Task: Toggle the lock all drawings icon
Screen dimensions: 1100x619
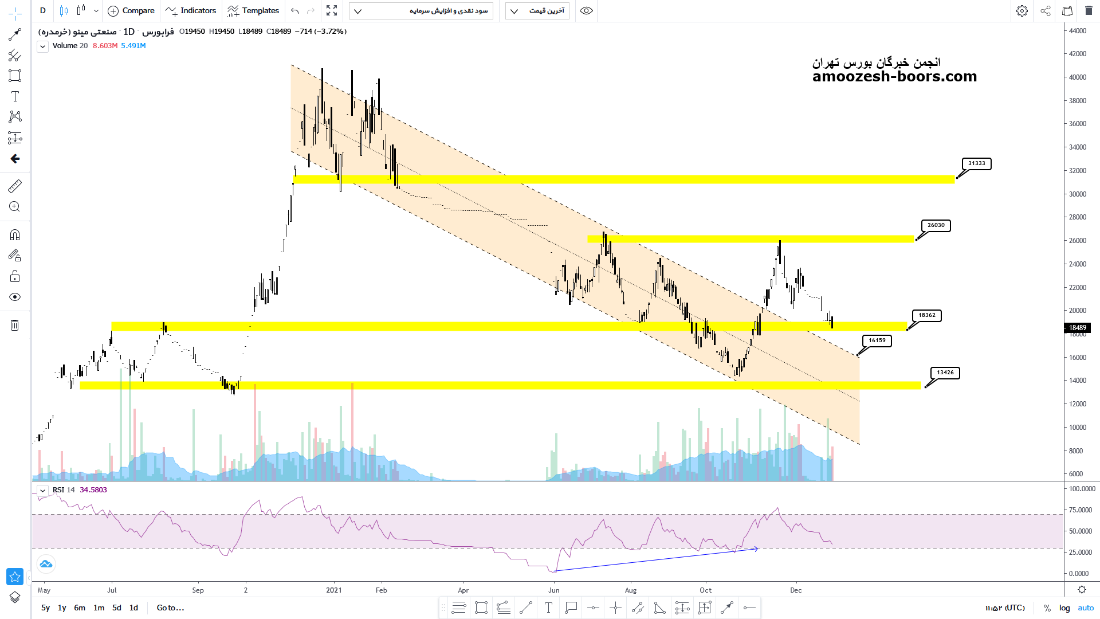Action: click(x=15, y=277)
